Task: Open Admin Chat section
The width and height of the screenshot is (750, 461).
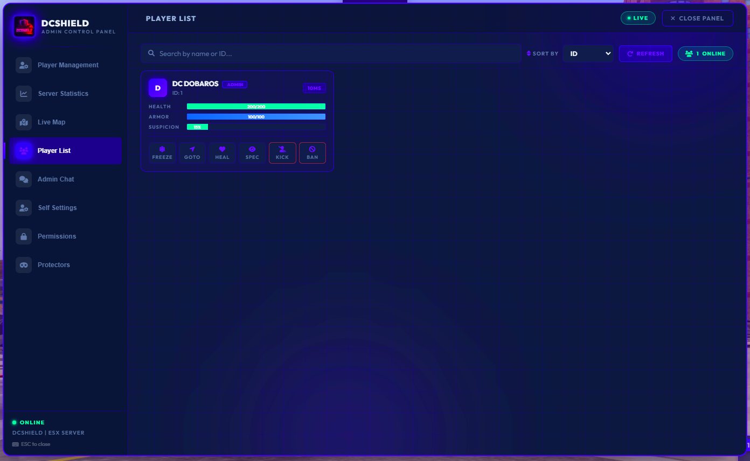Action: click(66, 179)
